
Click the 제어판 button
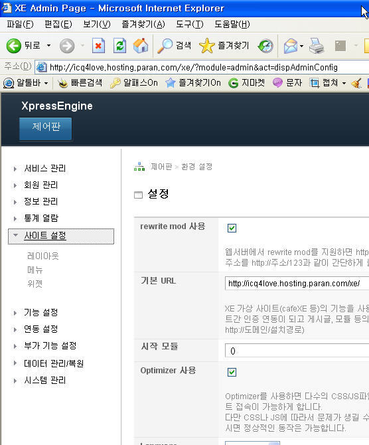coord(46,129)
